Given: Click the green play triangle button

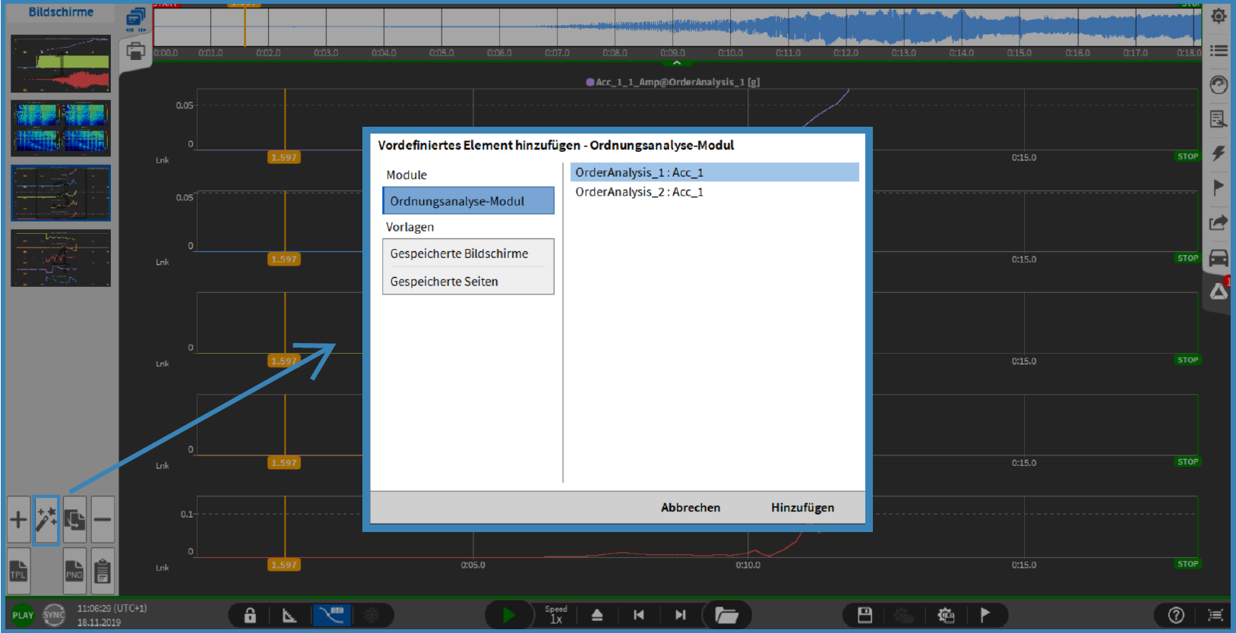Looking at the screenshot, I should pyautogui.click(x=508, y=615).
